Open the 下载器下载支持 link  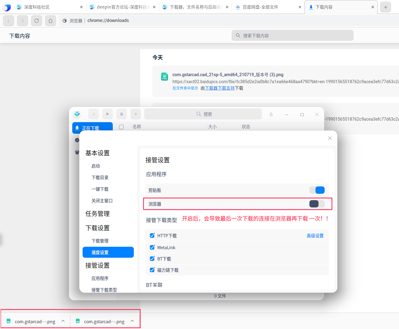click(x=220, y=88)
